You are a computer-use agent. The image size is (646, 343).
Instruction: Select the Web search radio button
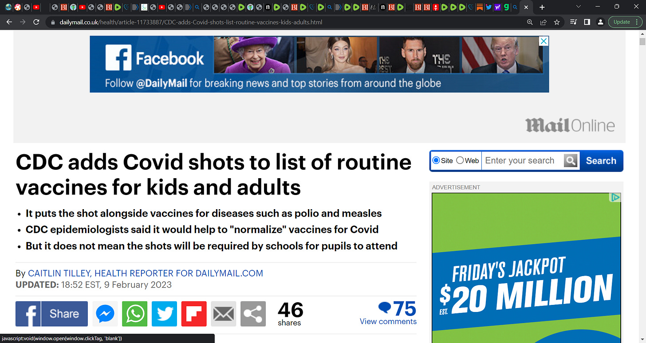point(460,160)
